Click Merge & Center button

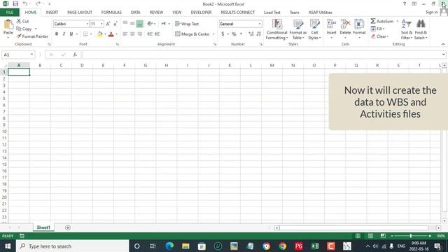pos(193,34)
